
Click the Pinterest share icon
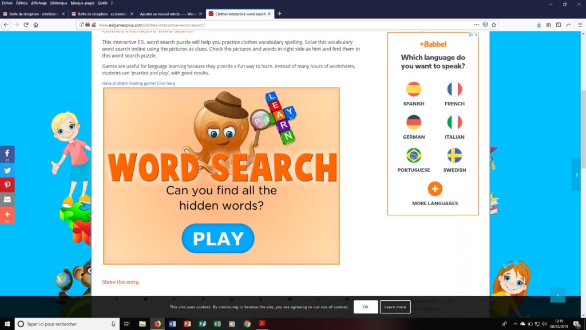(x=7, y=184)
